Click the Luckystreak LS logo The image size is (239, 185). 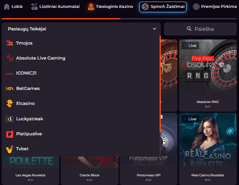coord(9,119)
